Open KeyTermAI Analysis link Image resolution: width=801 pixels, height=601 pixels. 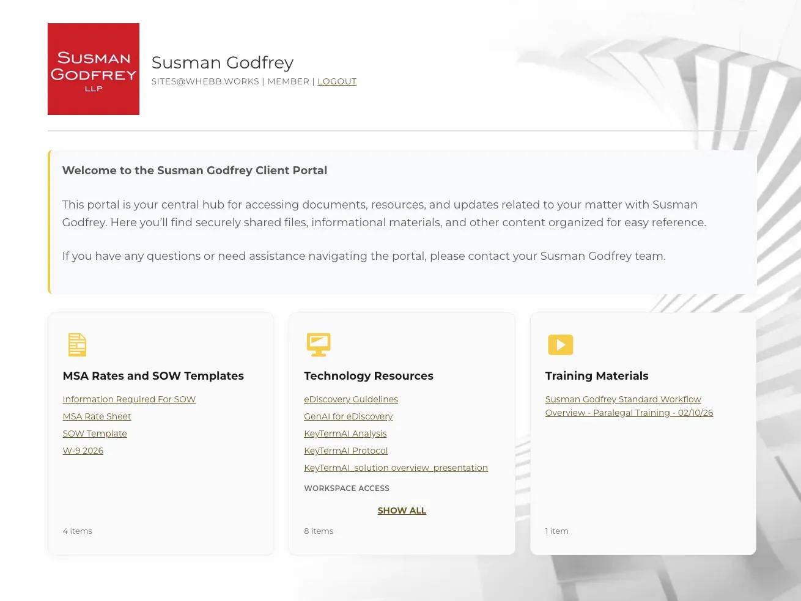(x=345, y=433)
